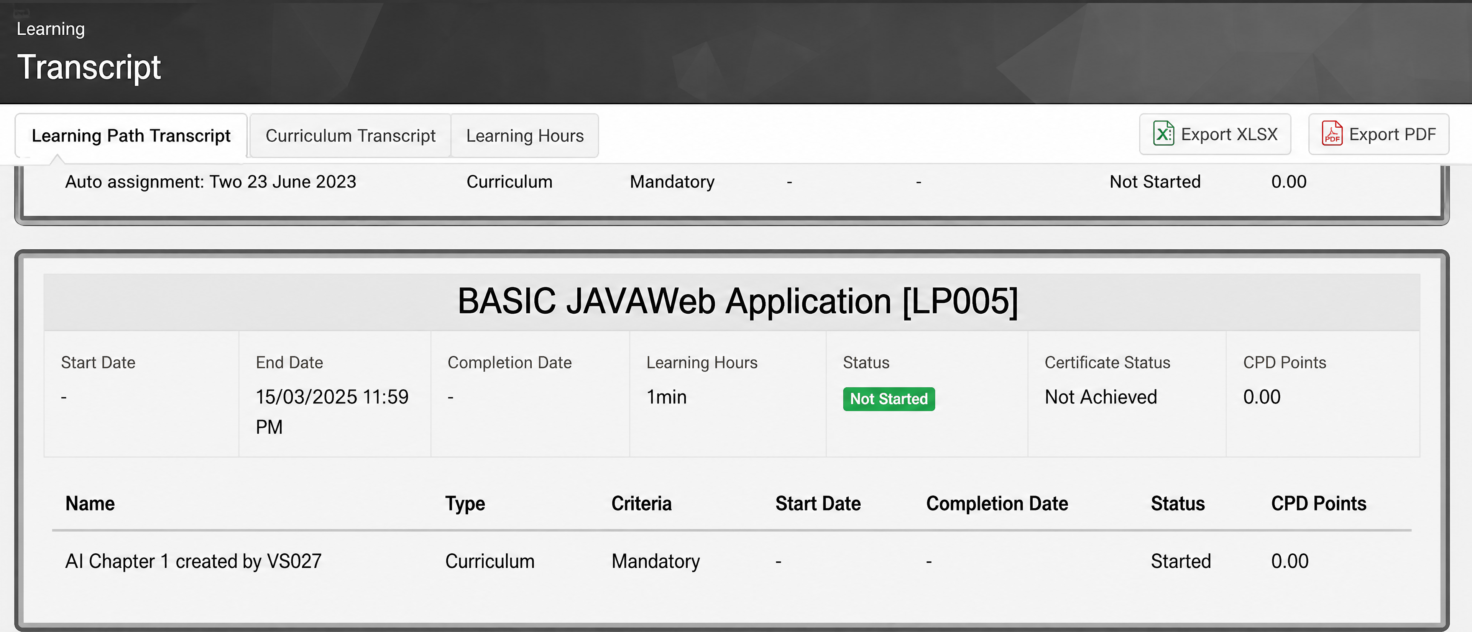Click the bold Start Date column header
1472x632 pixels.
point(818,504)
